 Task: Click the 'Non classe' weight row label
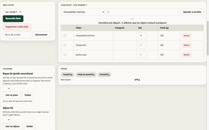tap(66, 80)
